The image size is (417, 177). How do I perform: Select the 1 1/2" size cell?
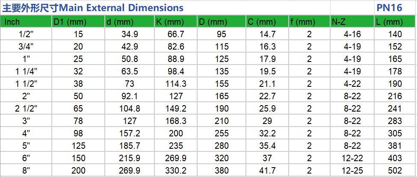pos(25,84)
